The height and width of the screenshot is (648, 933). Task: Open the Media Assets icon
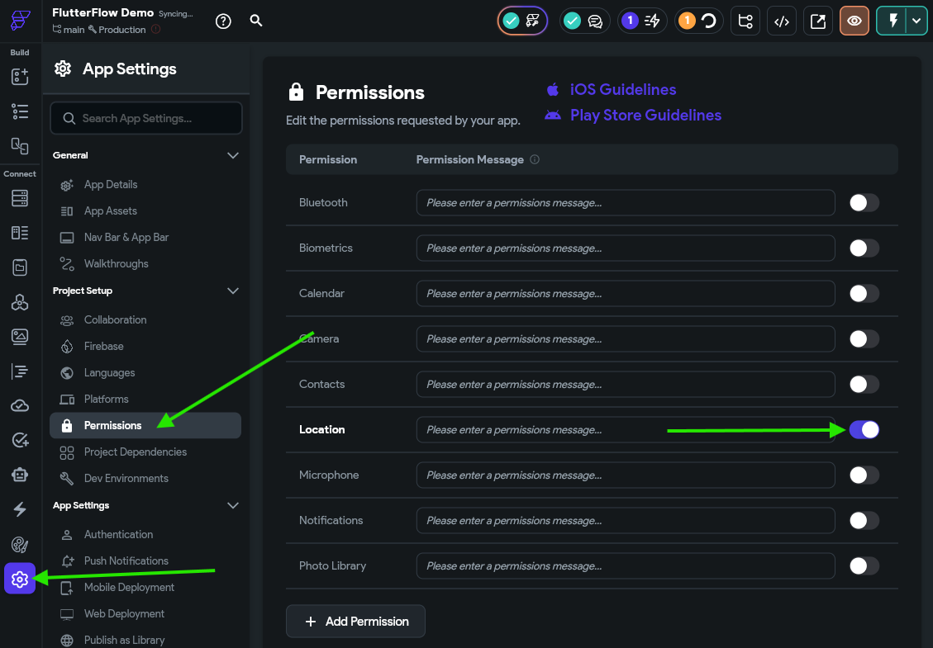coord(20,337)
